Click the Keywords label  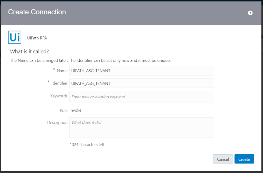pos(59,96)
